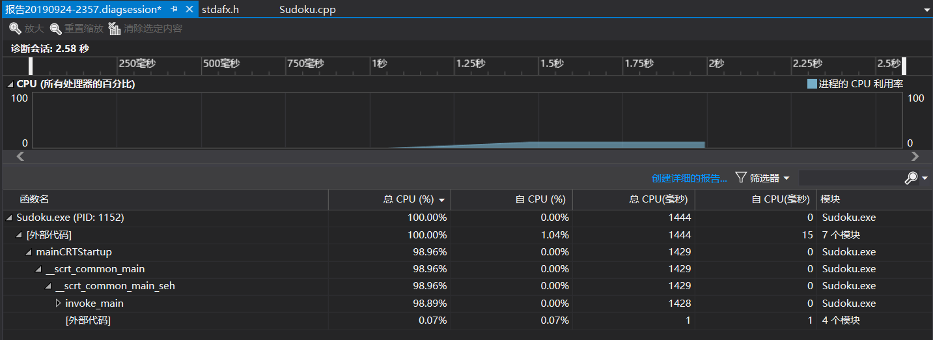Collapse the first [外部代码] node
This screenshot has width=933, height=340.
pyautogui.click(x=20, y=234)
